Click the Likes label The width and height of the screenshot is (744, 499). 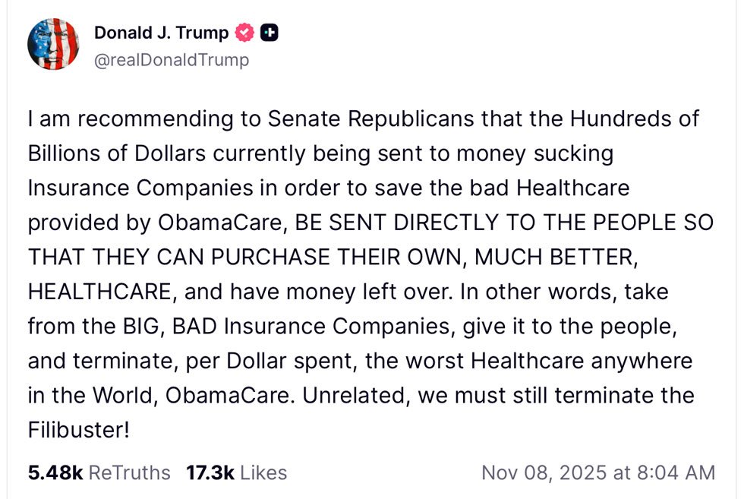tap(264, 472)
